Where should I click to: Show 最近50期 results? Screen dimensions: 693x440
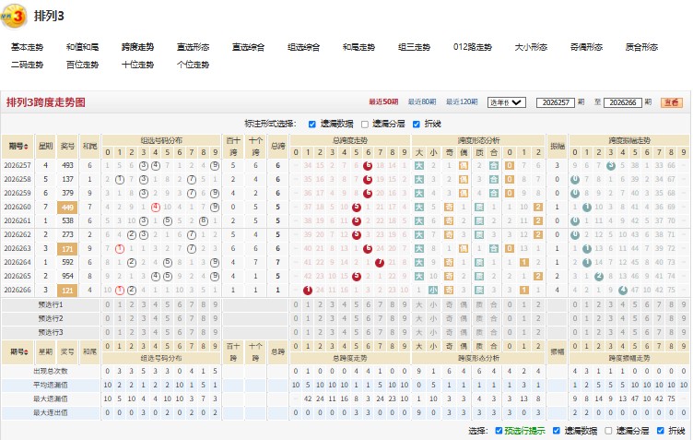383,101
